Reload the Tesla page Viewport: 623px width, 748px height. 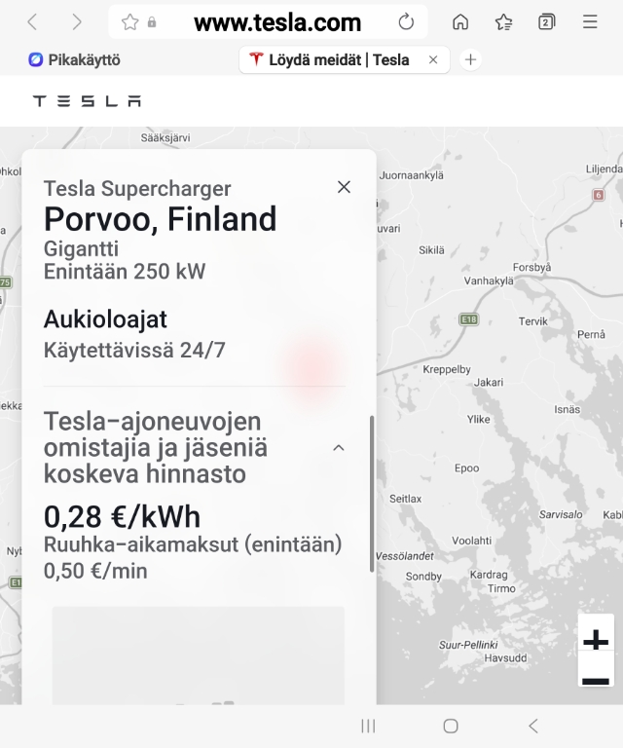click(406, 22)
